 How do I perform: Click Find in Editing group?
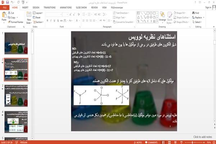(x=195, y=13)
